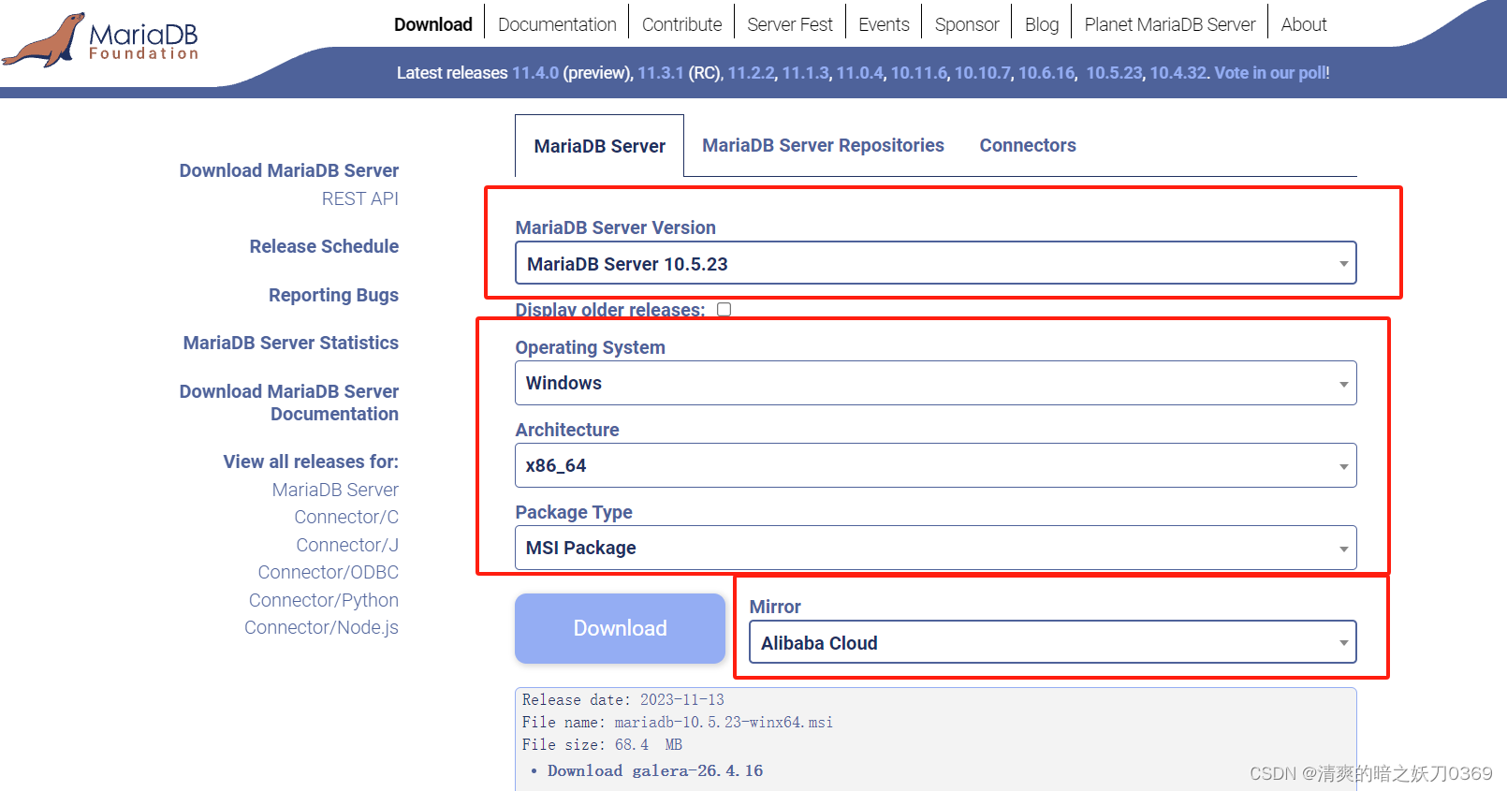Image resolution: width=1507 pixels, height=791 pixels.
Task: Open the Sponsor nav item
Action: tap(967, 24)
